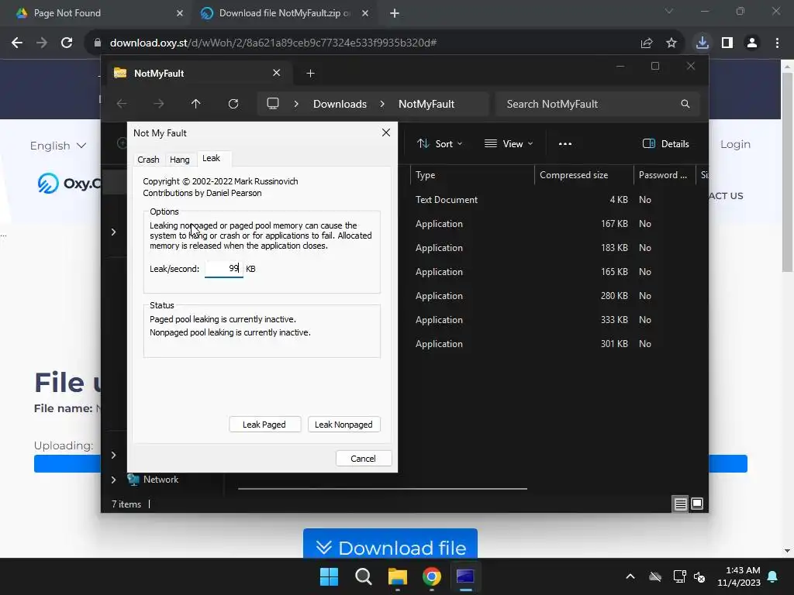Go back in Chrome
794x595 pixels.
(17, 43)
